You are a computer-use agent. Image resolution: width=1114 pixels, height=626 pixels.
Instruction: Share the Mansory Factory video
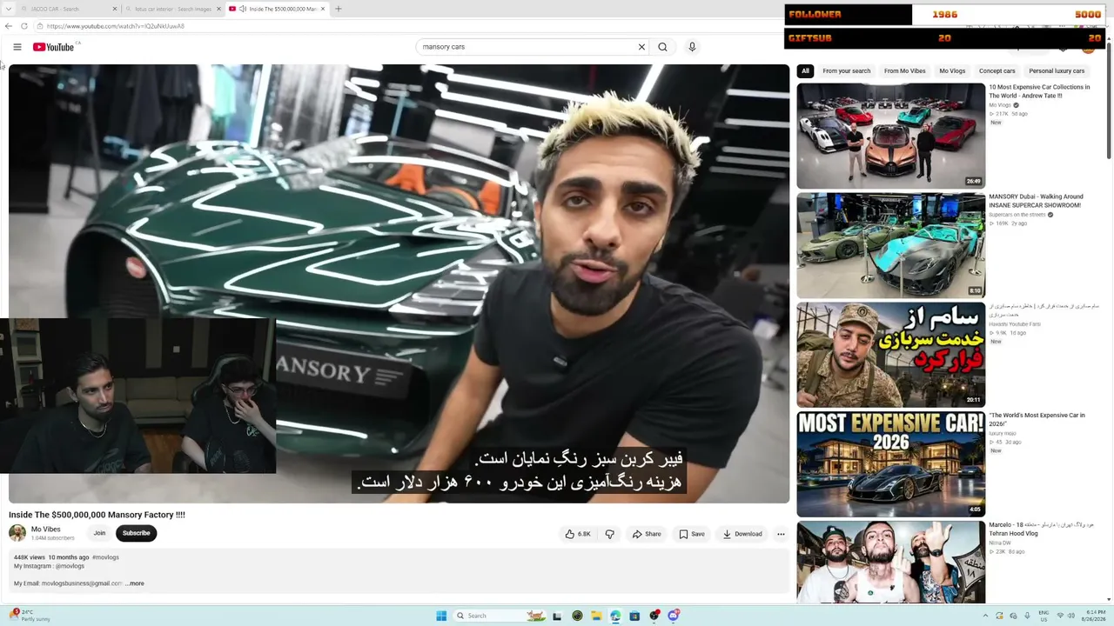[x=647, y=534]
